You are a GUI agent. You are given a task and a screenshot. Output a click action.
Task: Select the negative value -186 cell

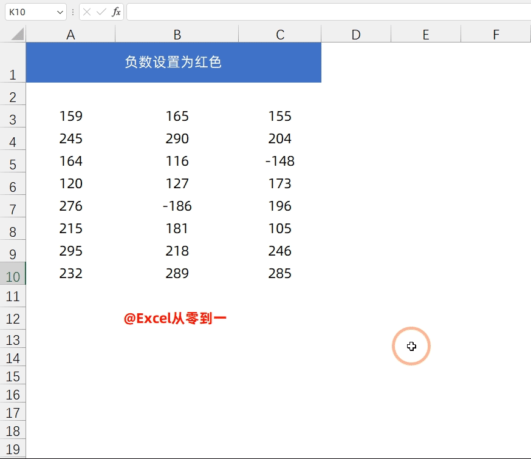coord(177,206)
